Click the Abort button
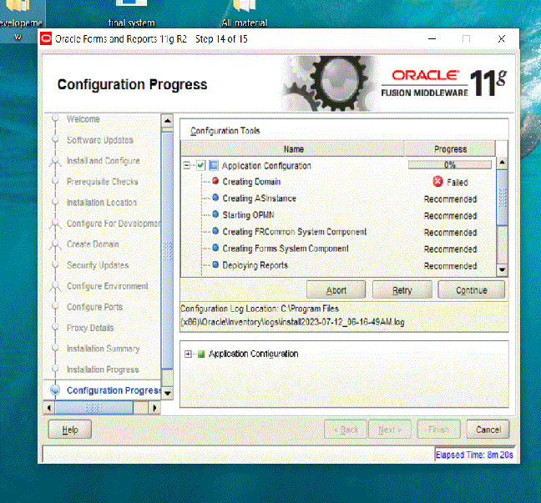 [x=336, y=290]
